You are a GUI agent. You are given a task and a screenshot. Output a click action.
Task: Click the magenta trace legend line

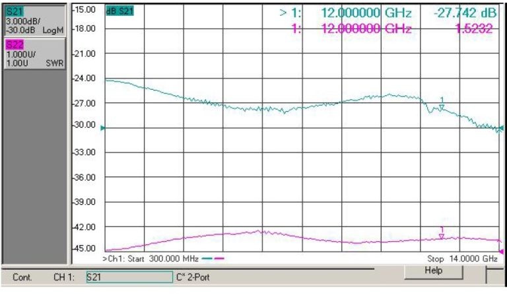pyautogui.click(x=219, y=258)
